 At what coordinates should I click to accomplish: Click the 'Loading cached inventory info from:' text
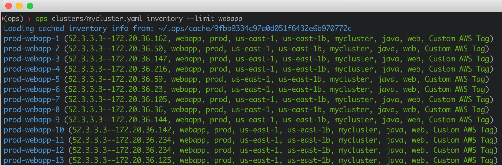[x=79, y=29]
